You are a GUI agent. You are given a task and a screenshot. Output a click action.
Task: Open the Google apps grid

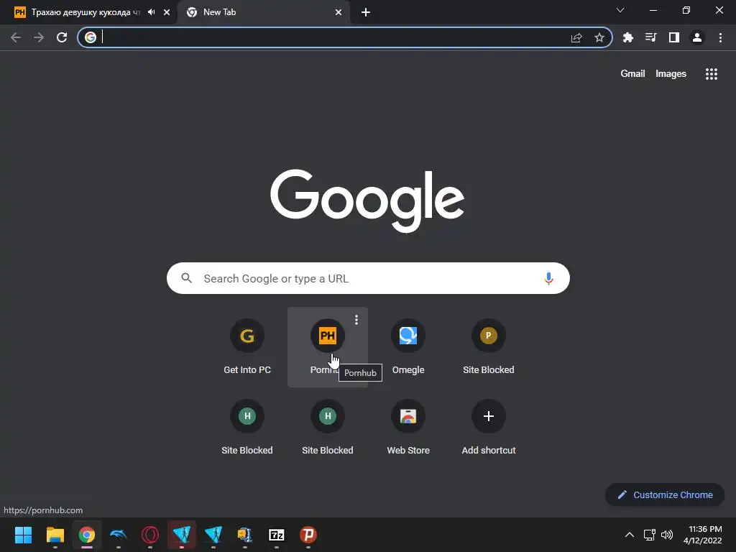click(711, 74)
